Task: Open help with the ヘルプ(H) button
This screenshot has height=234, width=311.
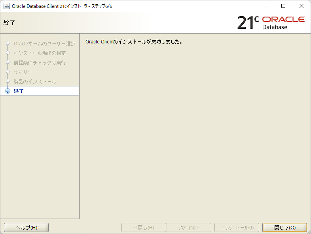Action: (x=27, y=227)
